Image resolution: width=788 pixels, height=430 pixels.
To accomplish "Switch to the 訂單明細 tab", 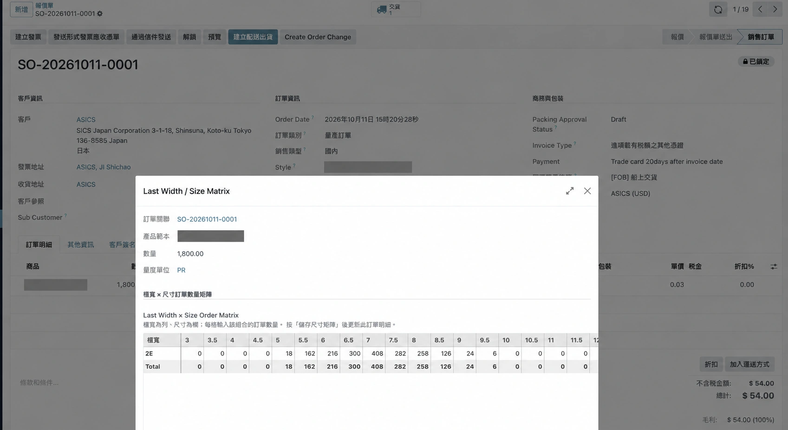I will [39, 244].
